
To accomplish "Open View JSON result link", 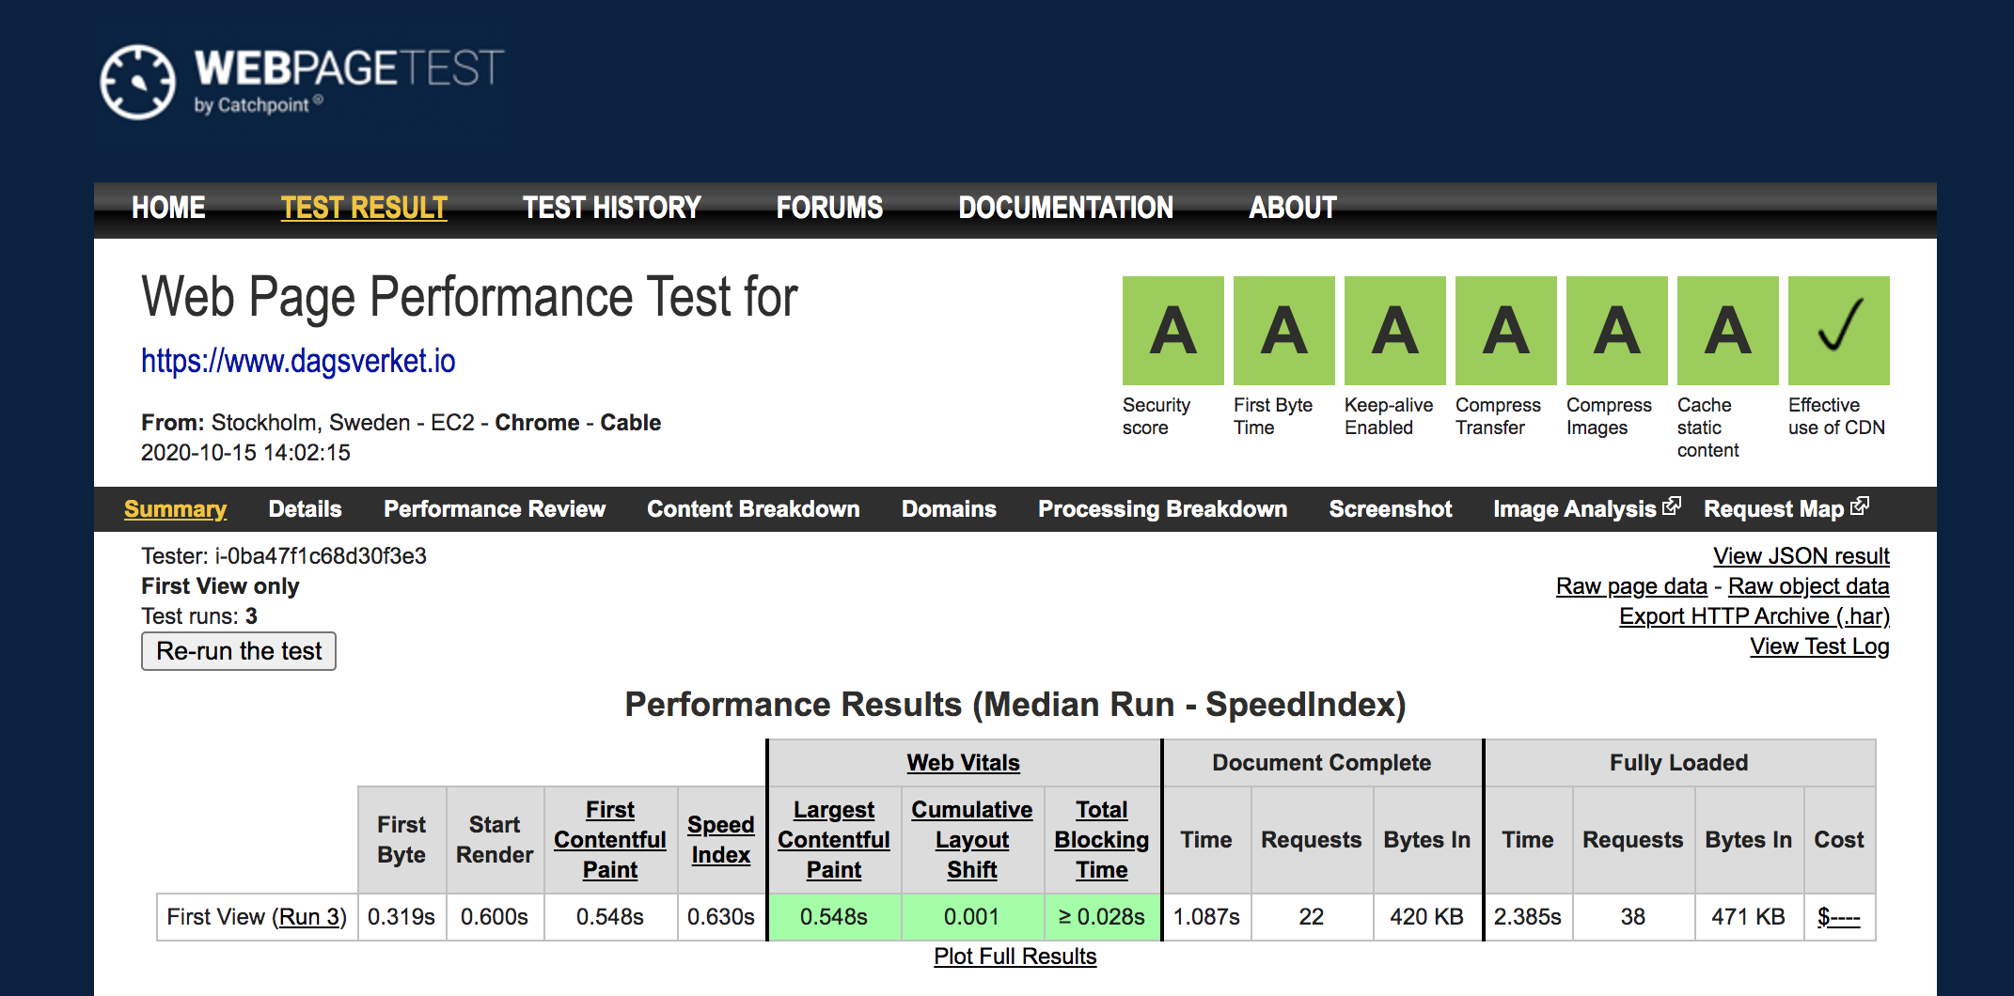I will [x=1801, y=556].
